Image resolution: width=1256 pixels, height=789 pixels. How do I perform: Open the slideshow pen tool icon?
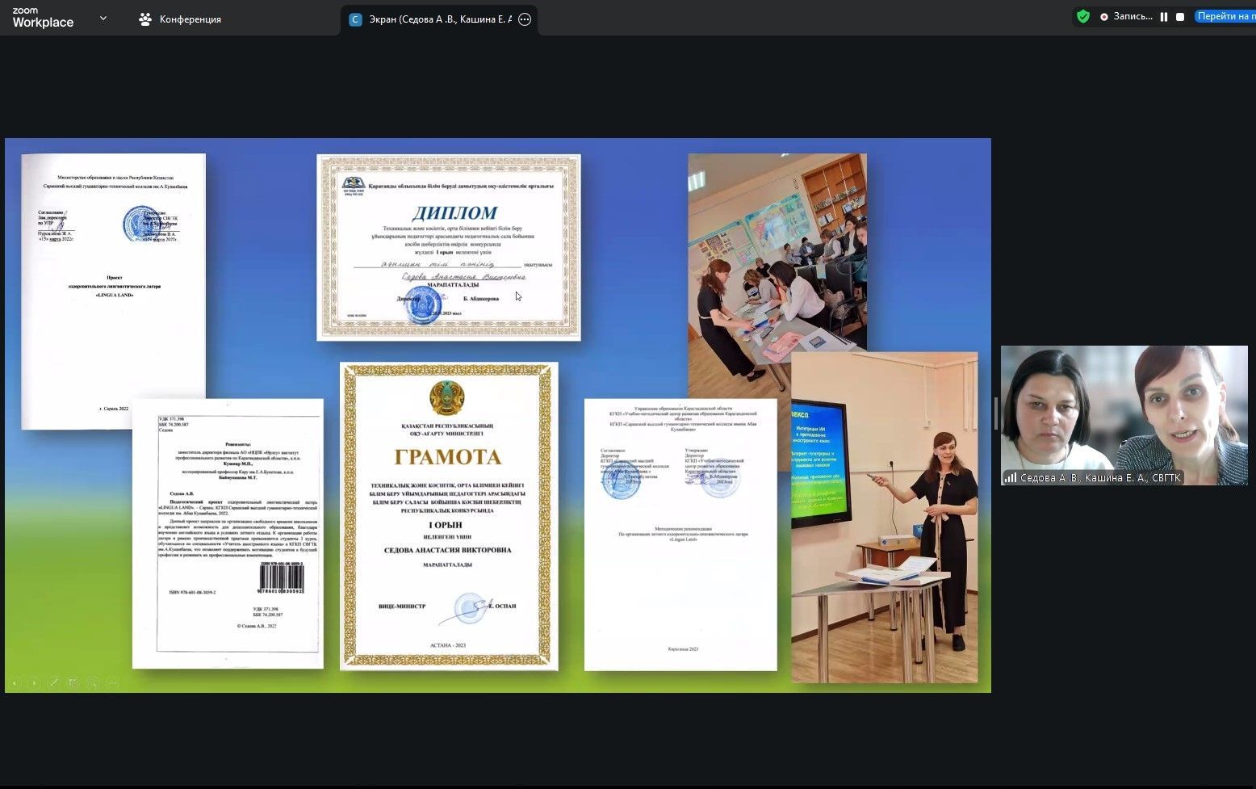[x=54, y=682]
